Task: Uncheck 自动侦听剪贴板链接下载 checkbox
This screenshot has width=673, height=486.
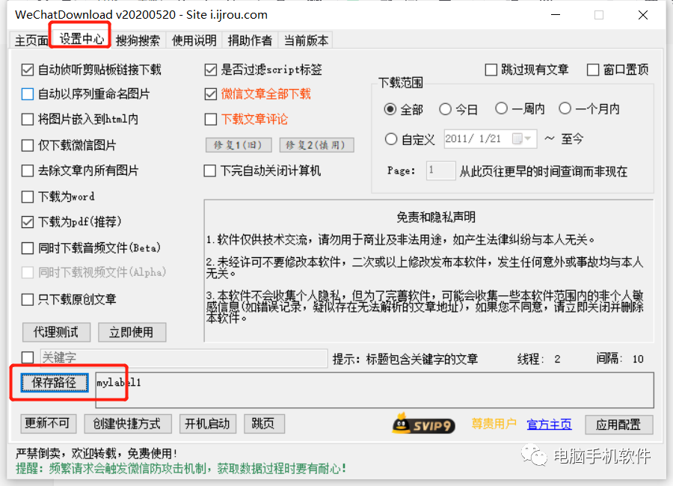Action: 28,70
